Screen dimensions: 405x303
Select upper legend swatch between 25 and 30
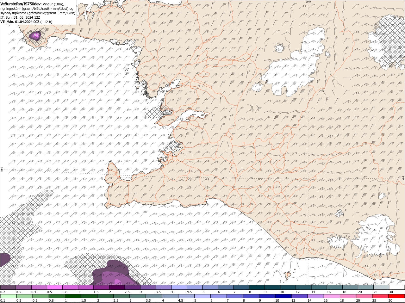pyautogui.click(x=381, y=287)
